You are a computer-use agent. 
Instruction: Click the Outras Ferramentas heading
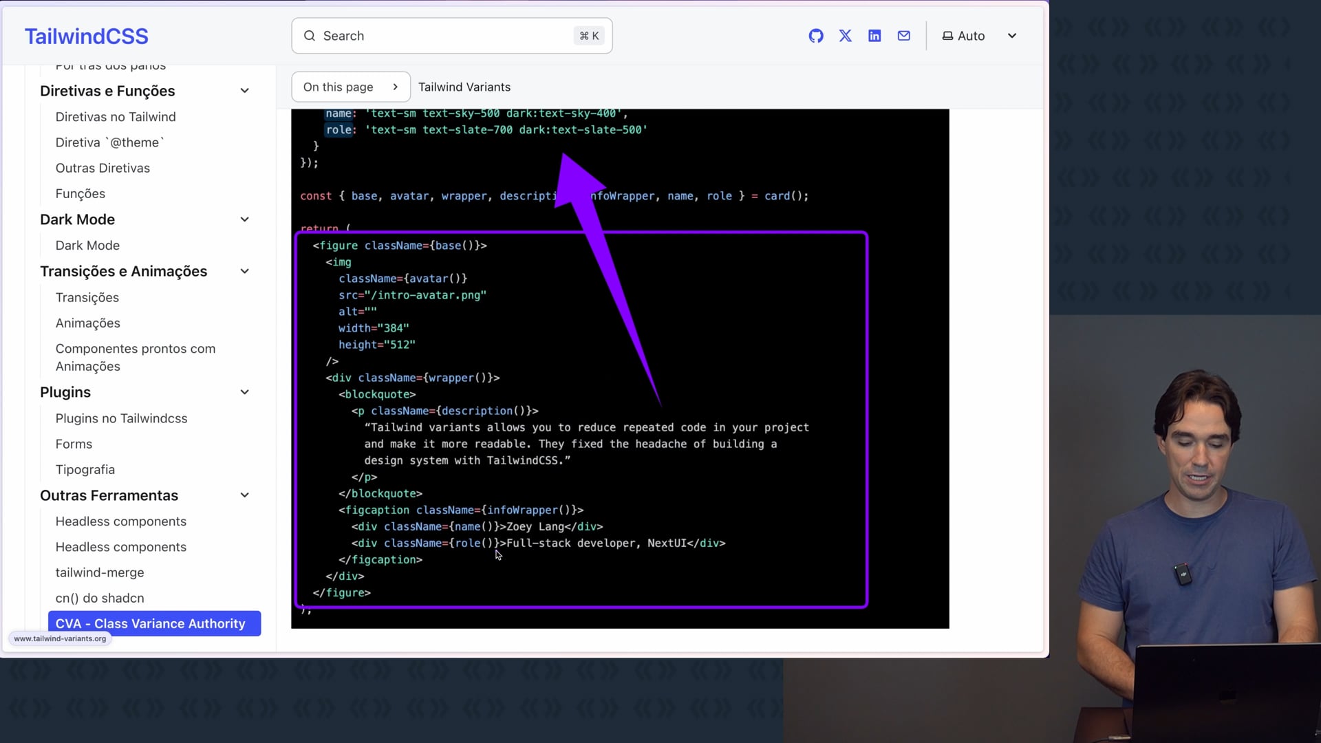109,495
